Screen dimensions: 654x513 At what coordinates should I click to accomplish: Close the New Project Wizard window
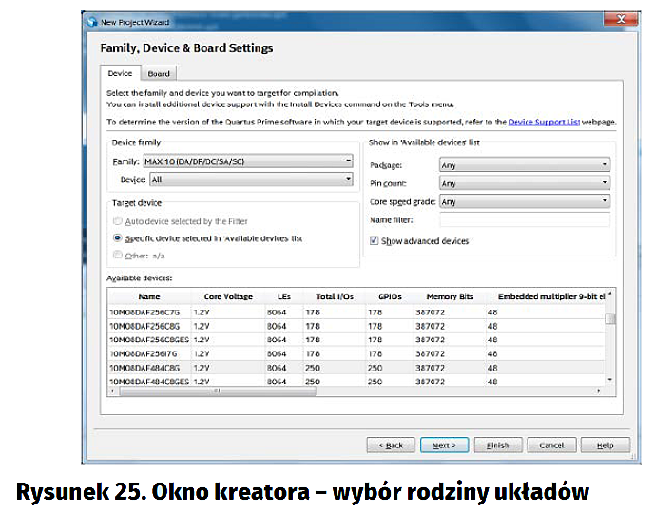coord(621,19)
